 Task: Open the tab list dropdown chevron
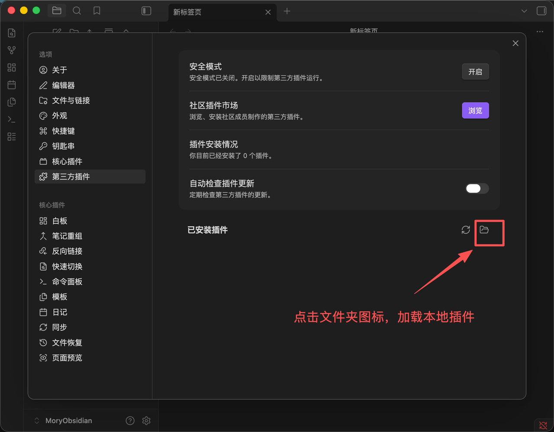(524, 11)
